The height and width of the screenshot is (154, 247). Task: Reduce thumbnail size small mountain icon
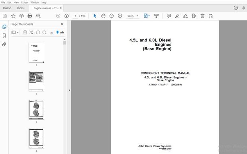[x=51, y=33]
